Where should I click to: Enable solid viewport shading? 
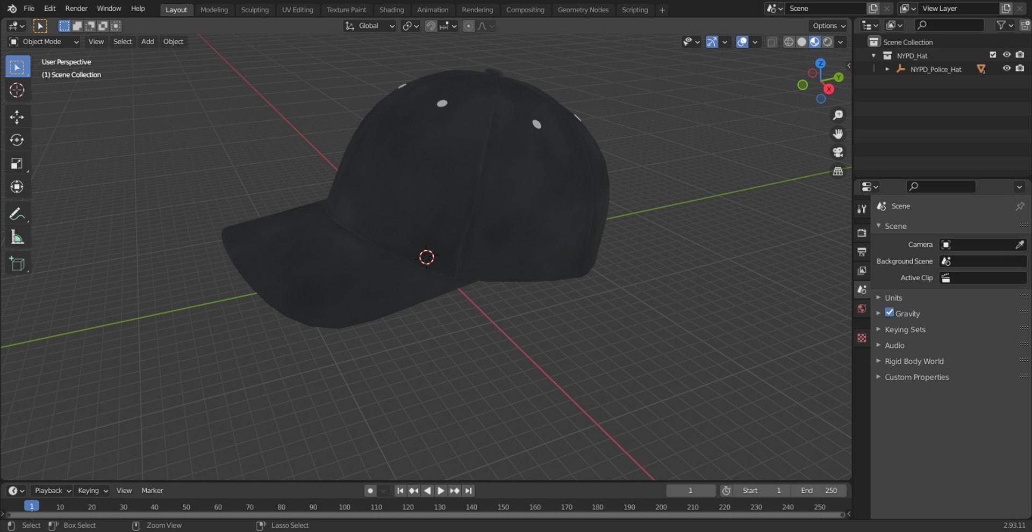pos(801,42)
